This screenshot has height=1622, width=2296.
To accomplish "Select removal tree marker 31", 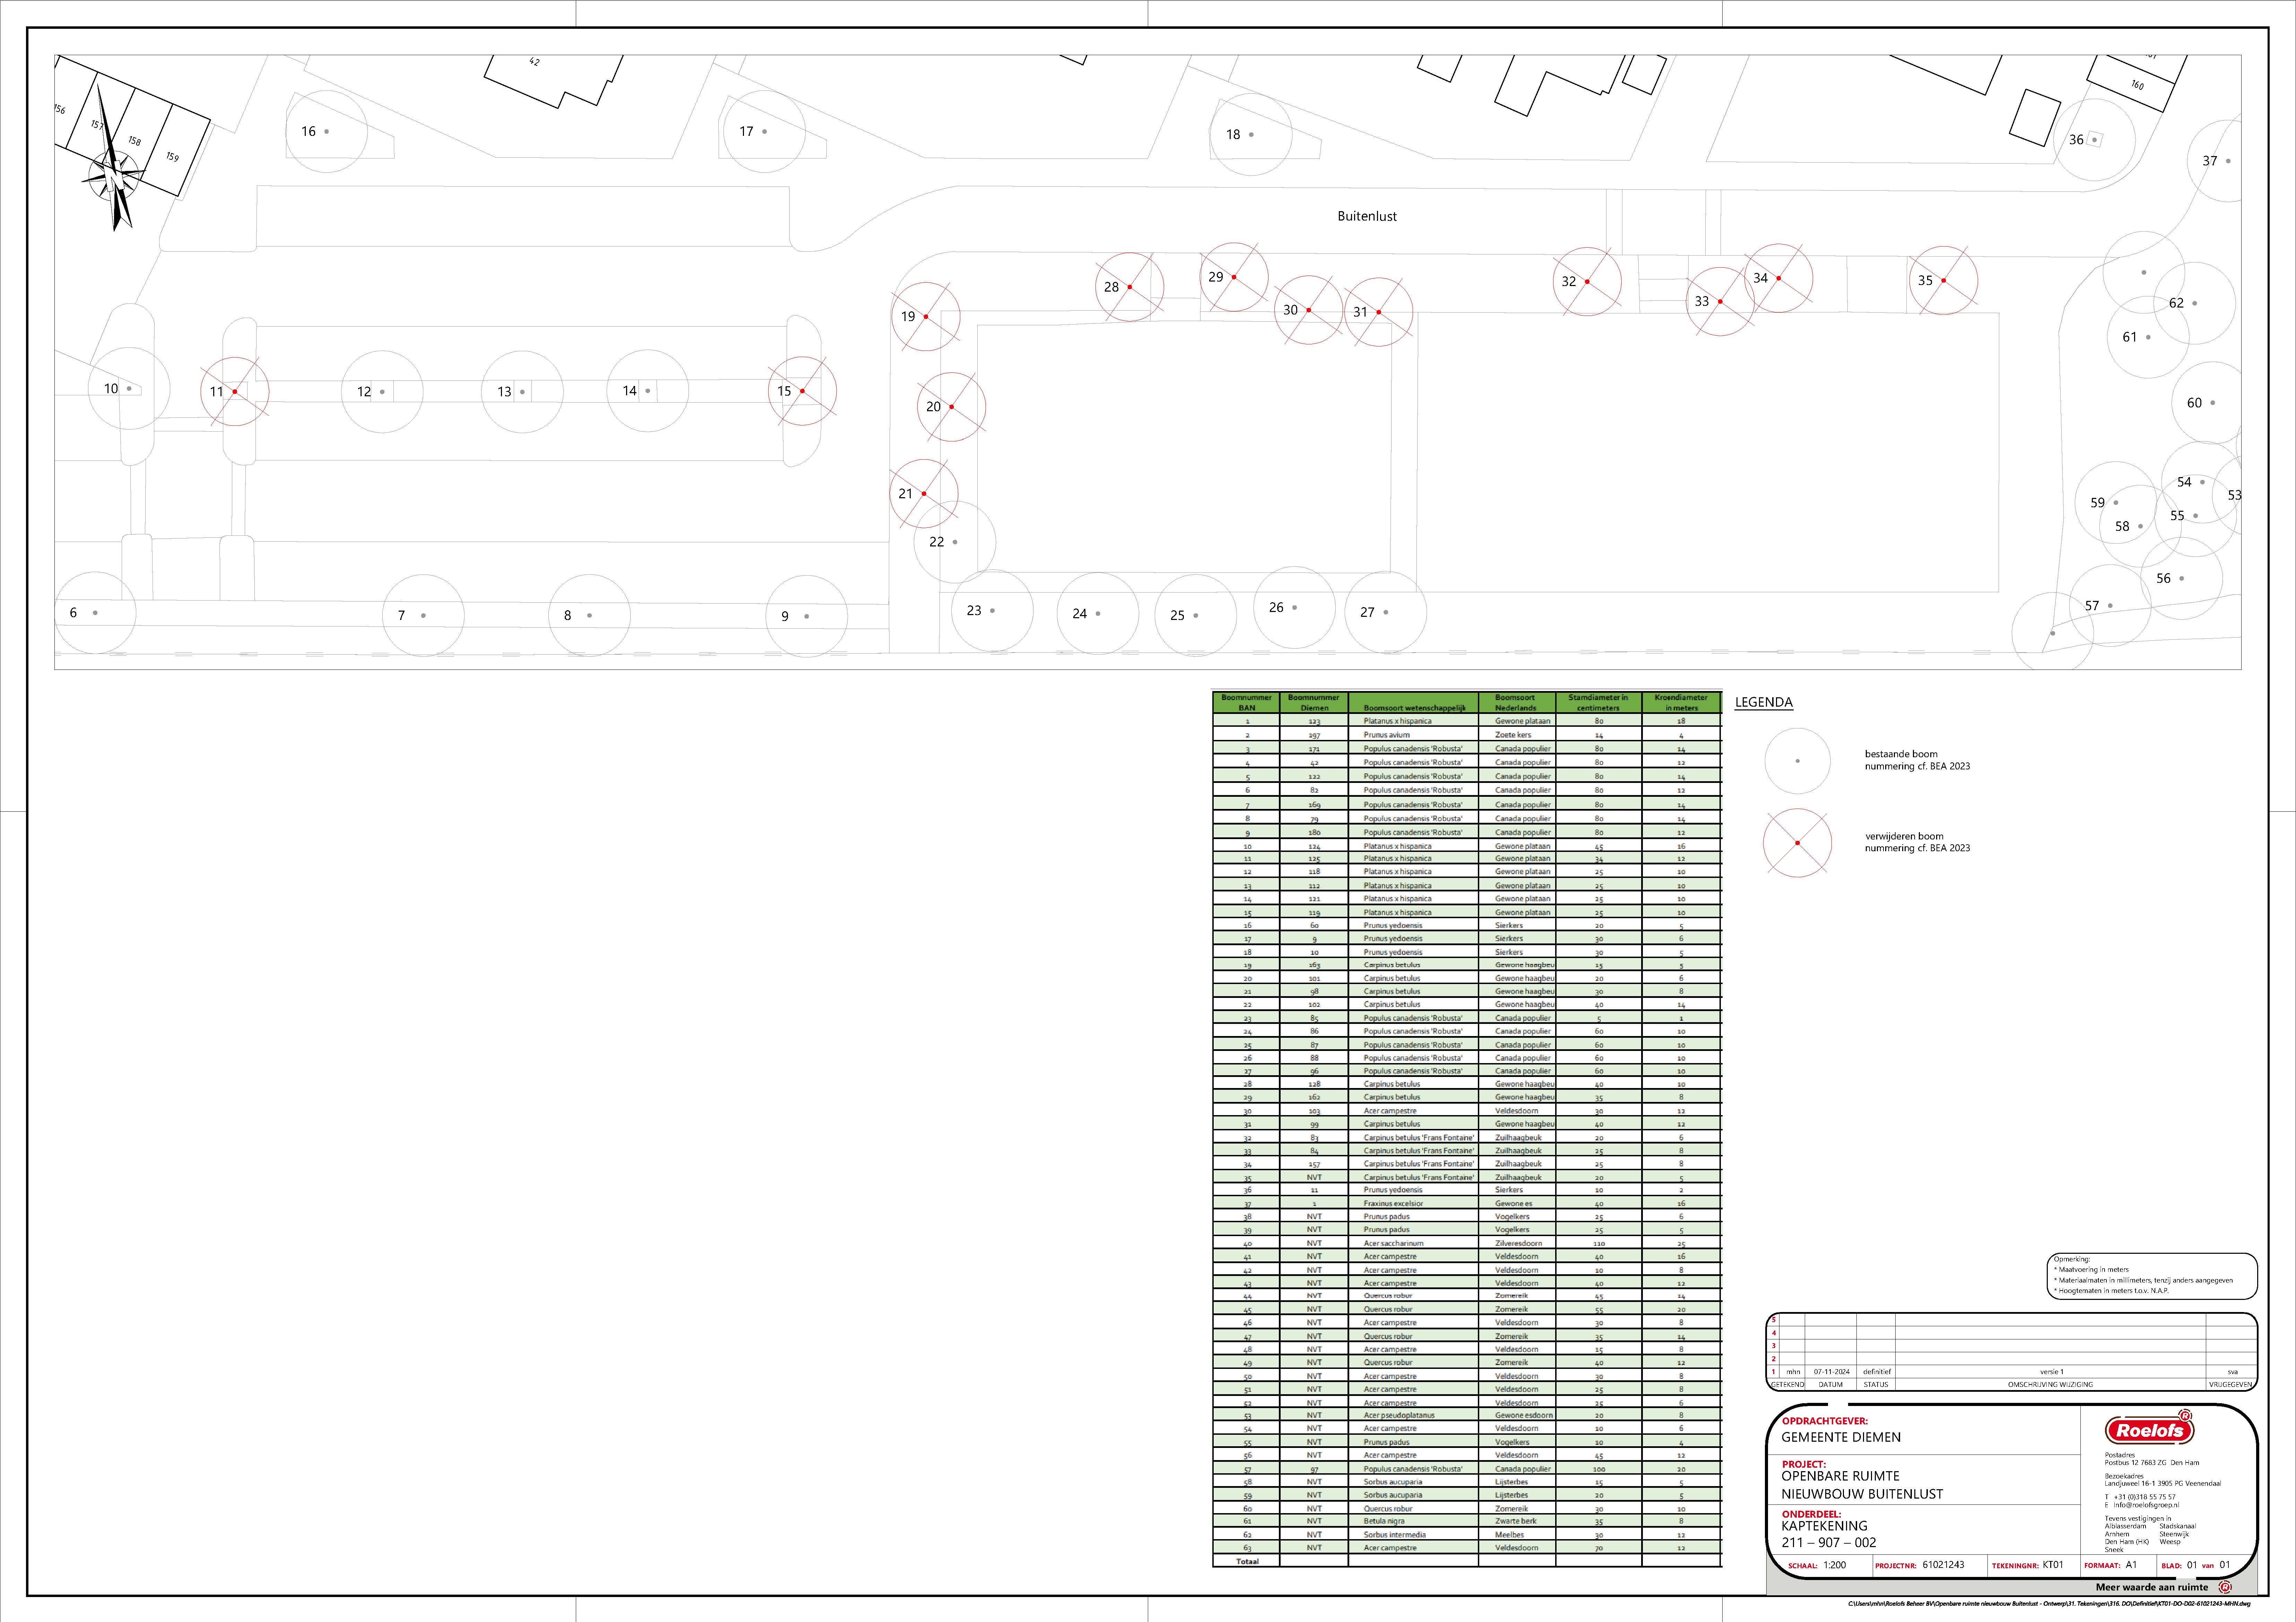I will pyautogui.click(x=1379, y=312).
